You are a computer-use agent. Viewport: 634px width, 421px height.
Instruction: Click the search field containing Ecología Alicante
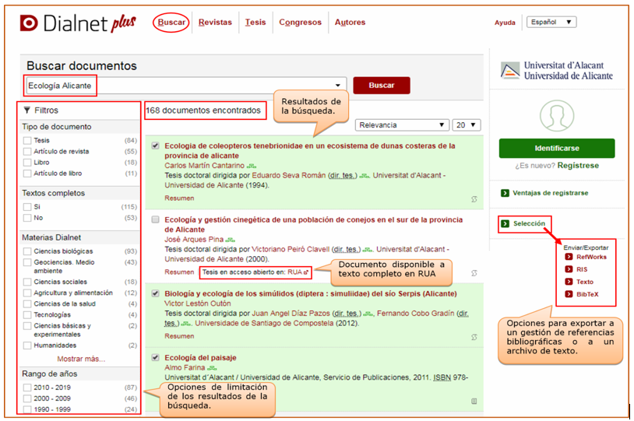click(x=185, y=86)
